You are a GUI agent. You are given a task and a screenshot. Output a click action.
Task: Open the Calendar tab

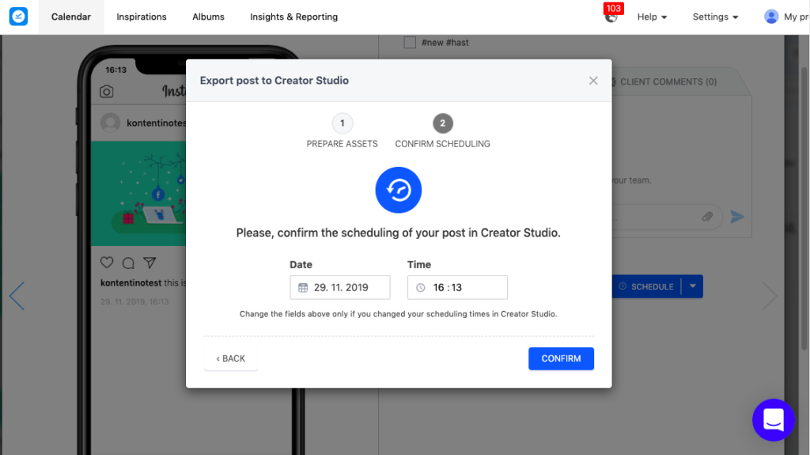click(70, 17)
